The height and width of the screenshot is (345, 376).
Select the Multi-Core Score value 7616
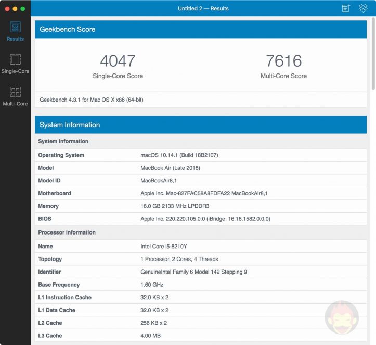click(283, 61)
